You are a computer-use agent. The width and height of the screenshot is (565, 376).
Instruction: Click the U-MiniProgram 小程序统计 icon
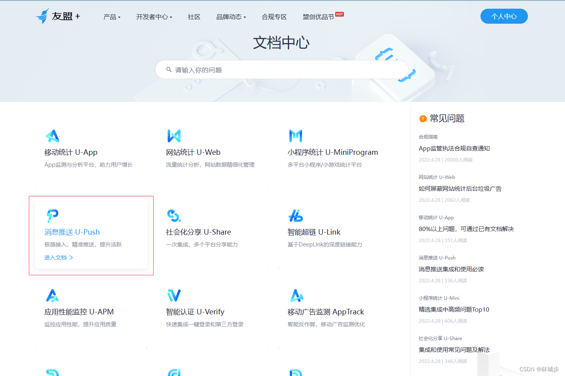tap(295, 136)
